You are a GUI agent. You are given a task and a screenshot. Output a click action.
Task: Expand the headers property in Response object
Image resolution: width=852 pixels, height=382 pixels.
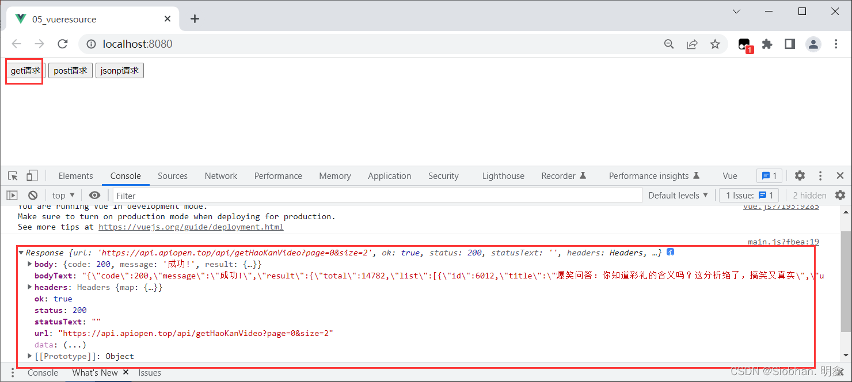[x=29, y=286]
